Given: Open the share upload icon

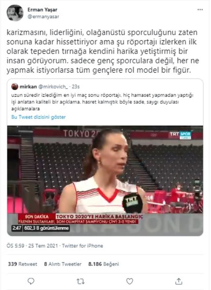Looking at the screenshot, I should click(179, 281).
